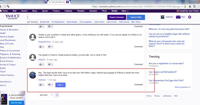Select Science & Mathematics category
Screen dimensions: 200x105
point(10,58)
